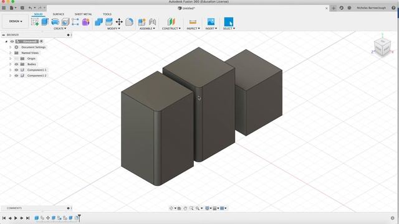
Task: Expand the COMMENTS panel
Action: (x=68, y=208)
